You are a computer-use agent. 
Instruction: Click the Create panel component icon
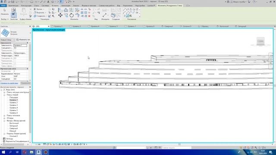point(113,15)
